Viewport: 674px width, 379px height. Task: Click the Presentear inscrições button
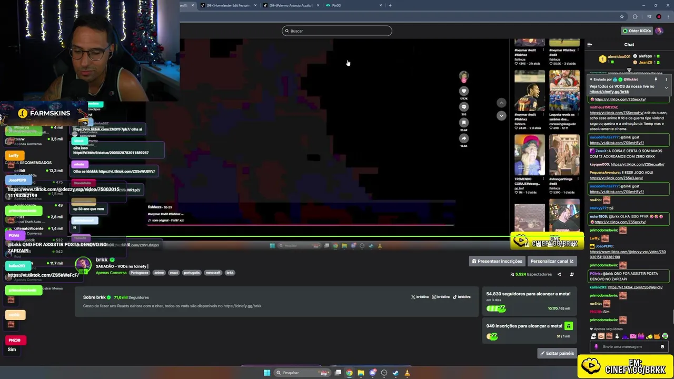point(497,261)
